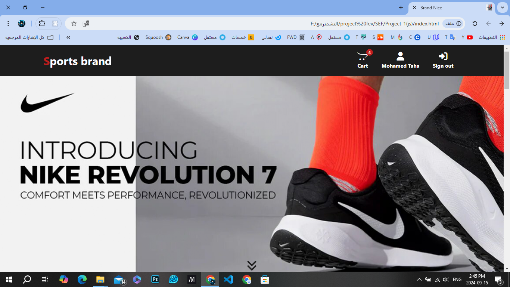Click the Sports brand logo text
The image size is (510, 287).
pos(78,61)
